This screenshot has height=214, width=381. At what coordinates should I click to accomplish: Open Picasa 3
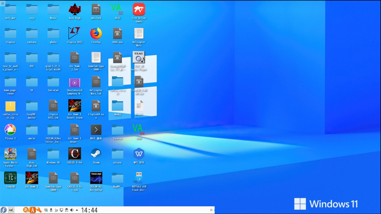(10, 130)
